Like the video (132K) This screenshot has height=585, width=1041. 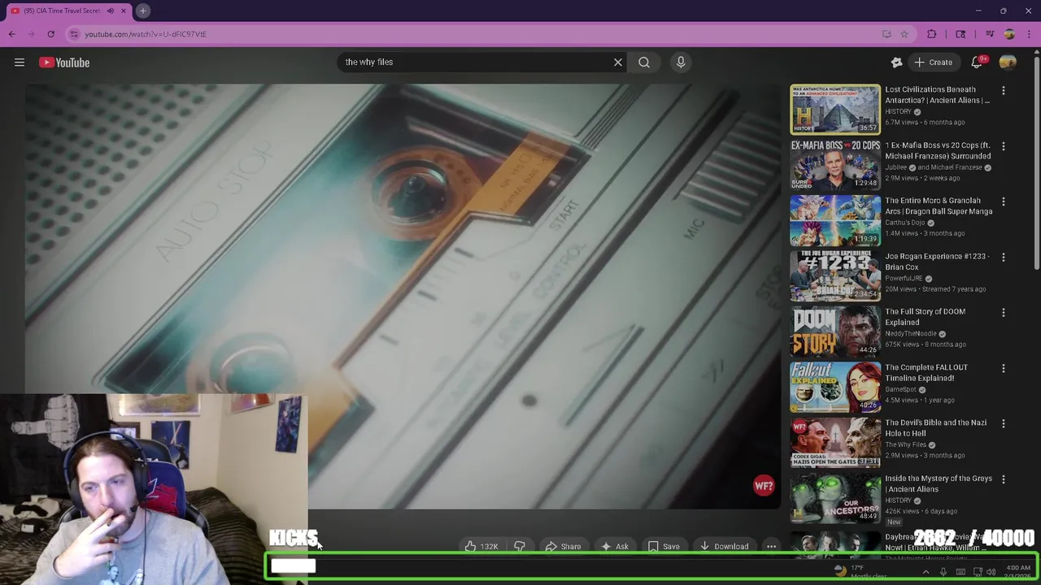pyautogui.click(x=481, y=547)
